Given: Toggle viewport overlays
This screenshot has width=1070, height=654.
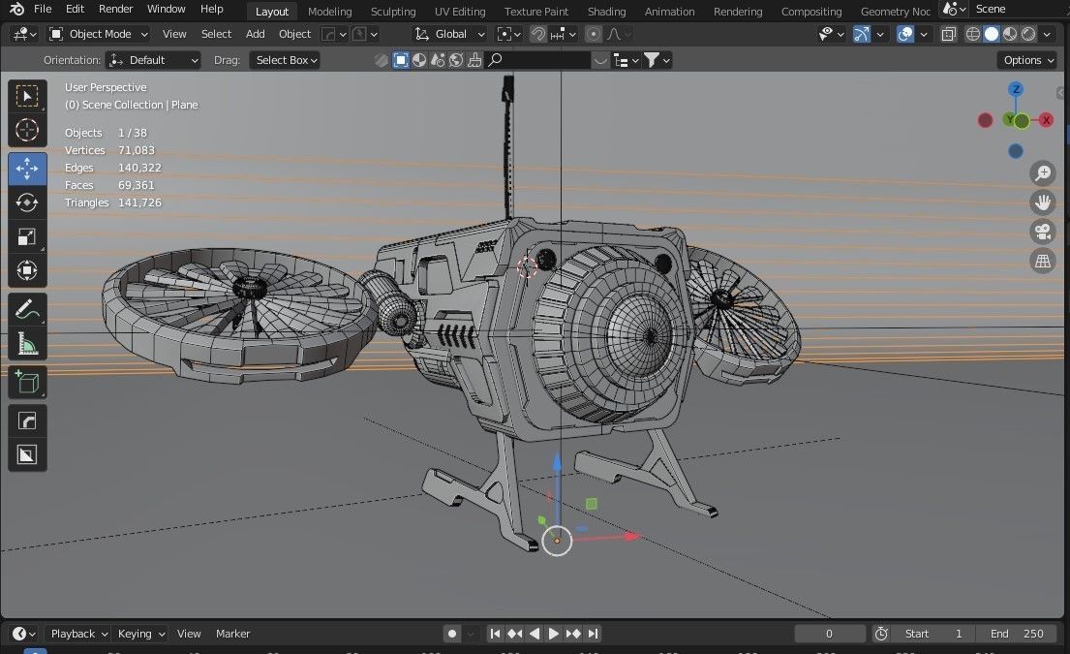Looking at the screenshot, I should coord(904,34).
